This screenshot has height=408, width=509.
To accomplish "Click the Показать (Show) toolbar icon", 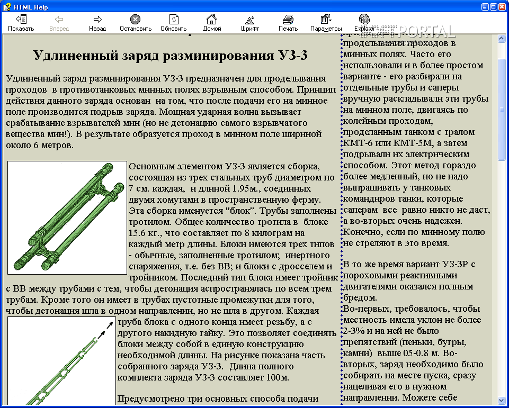I will pyautogui.click(x=21, y=23).
